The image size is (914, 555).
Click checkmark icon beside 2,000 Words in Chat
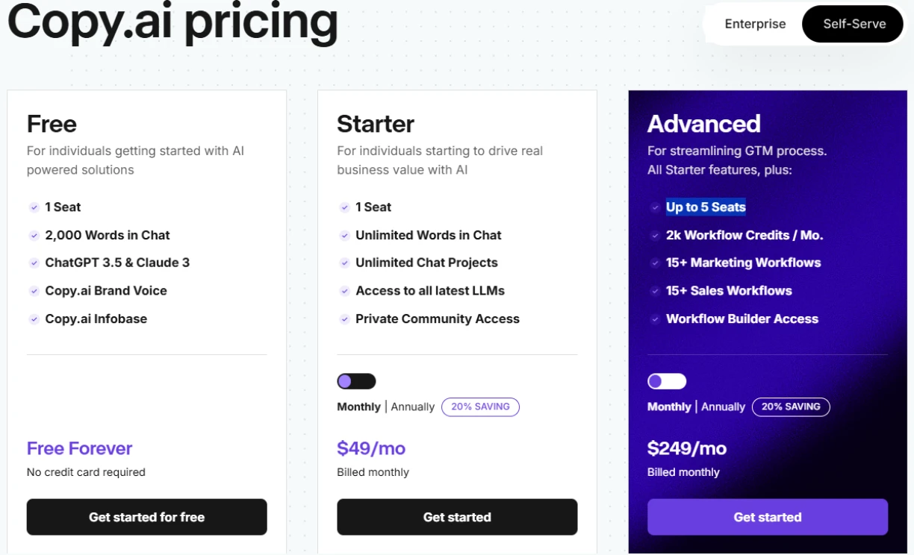(34, 235)
